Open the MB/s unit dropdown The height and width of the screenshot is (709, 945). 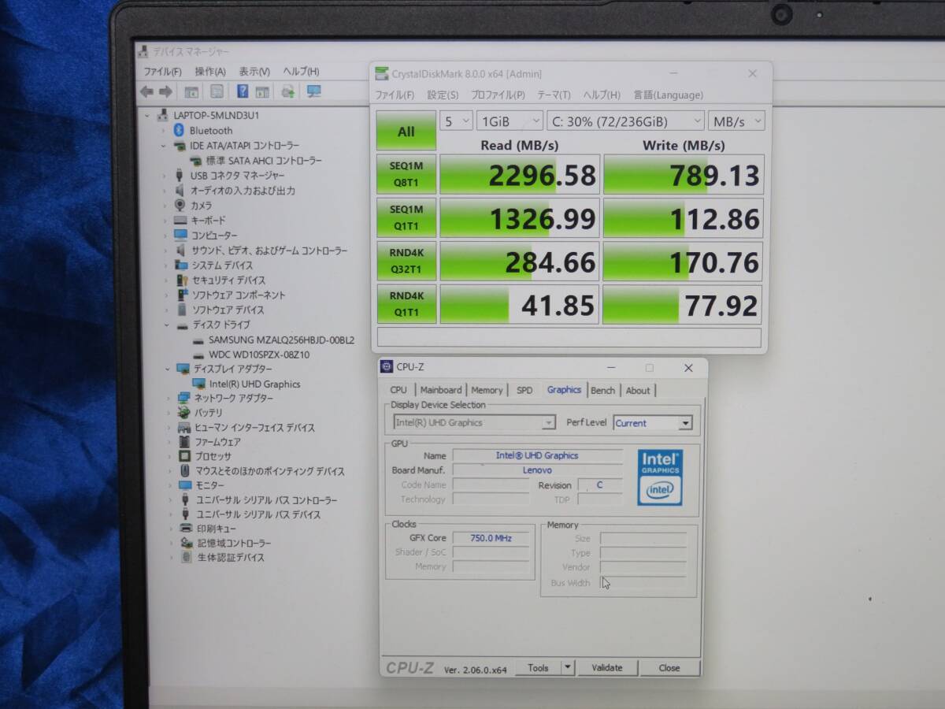(x=736, y=121)
